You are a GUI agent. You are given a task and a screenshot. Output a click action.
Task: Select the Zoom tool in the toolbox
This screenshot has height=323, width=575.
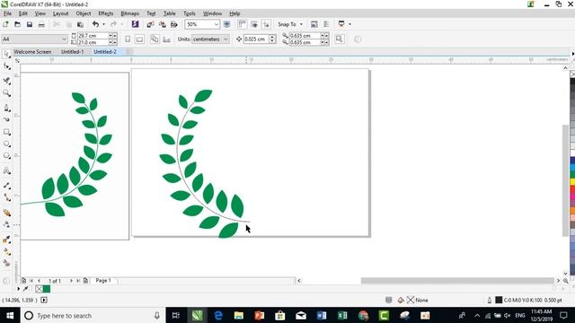pyautogui.click(x=6, y=93)
